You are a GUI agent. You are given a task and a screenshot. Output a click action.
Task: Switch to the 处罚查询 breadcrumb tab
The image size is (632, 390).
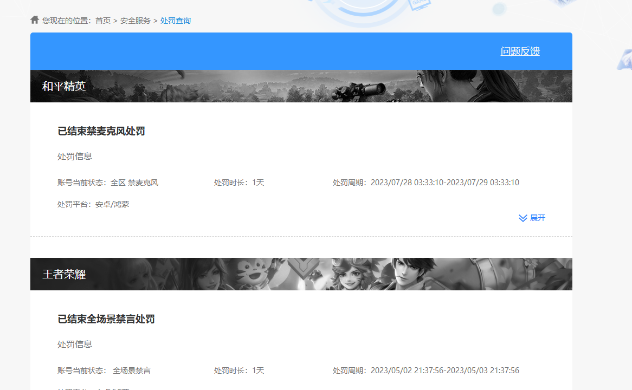176,21
